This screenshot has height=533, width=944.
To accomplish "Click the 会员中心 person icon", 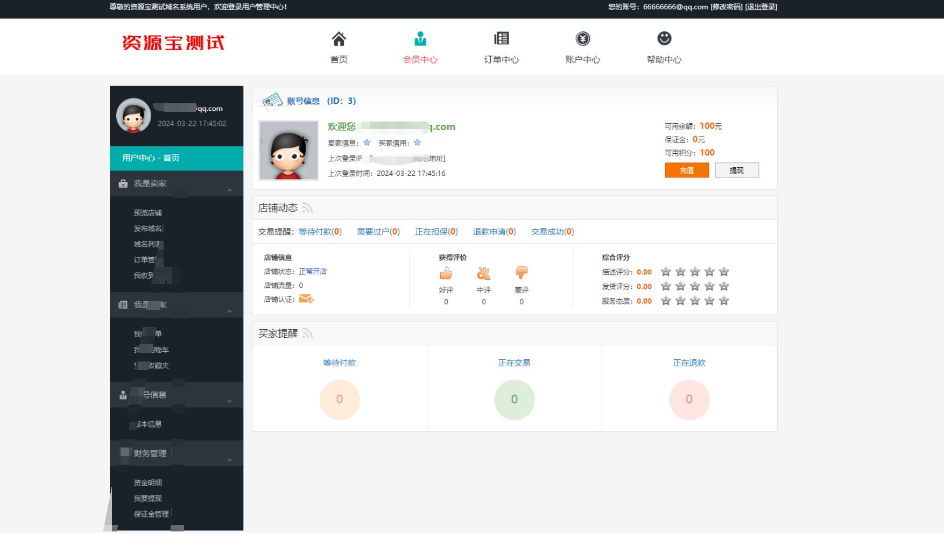I will pos(420,38).
